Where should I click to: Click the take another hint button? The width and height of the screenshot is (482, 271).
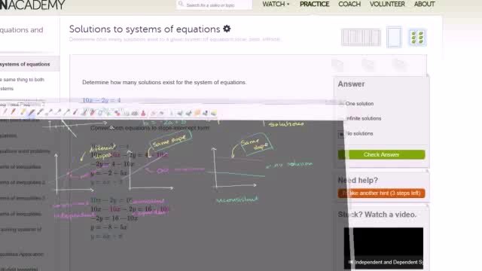click(382, 193)
